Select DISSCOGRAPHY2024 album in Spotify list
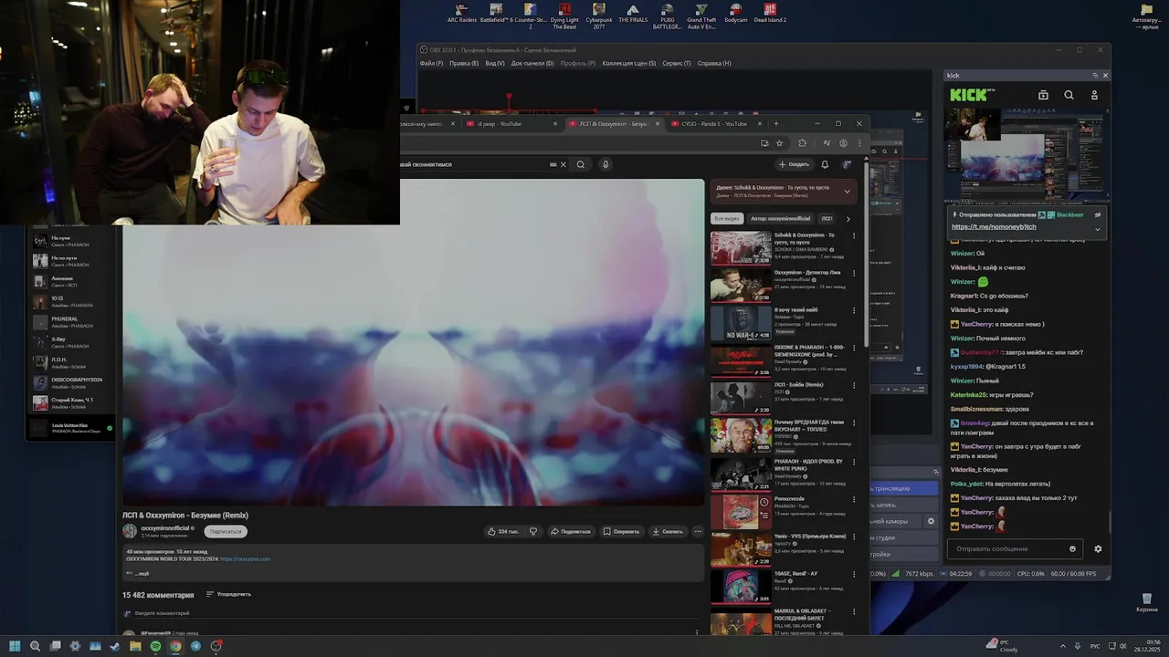The width and height of the screenshot is (1169, 657). (x=71, y=382)
